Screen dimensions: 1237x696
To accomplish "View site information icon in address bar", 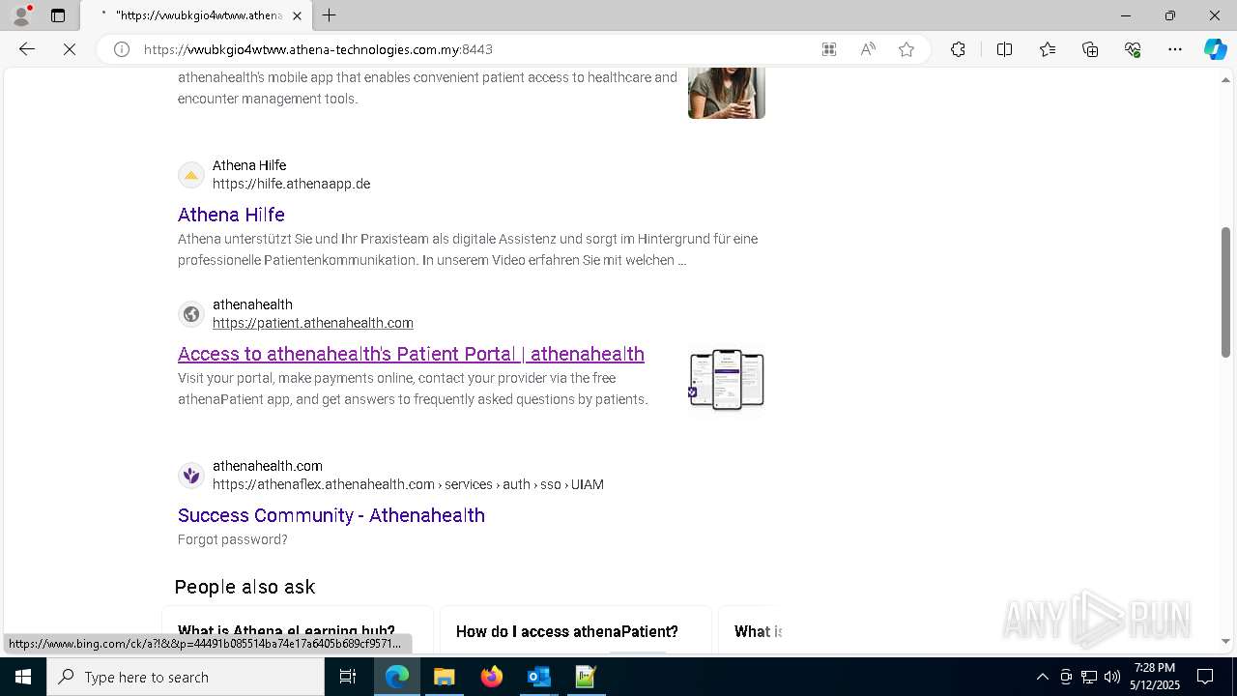I will pos(122,49).
